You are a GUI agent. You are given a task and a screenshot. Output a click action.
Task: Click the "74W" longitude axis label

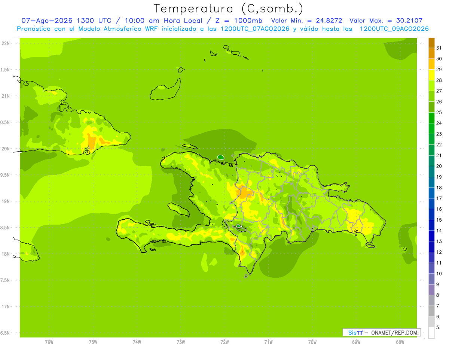137,342
